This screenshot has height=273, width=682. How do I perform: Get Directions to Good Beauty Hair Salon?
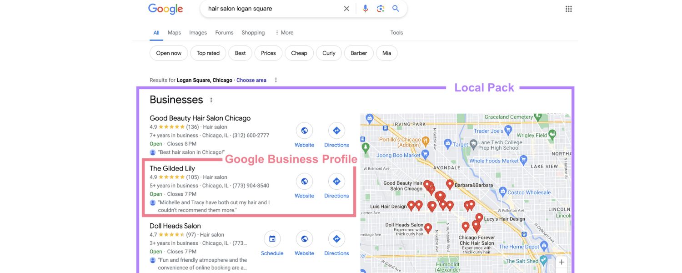click(336, 130)
